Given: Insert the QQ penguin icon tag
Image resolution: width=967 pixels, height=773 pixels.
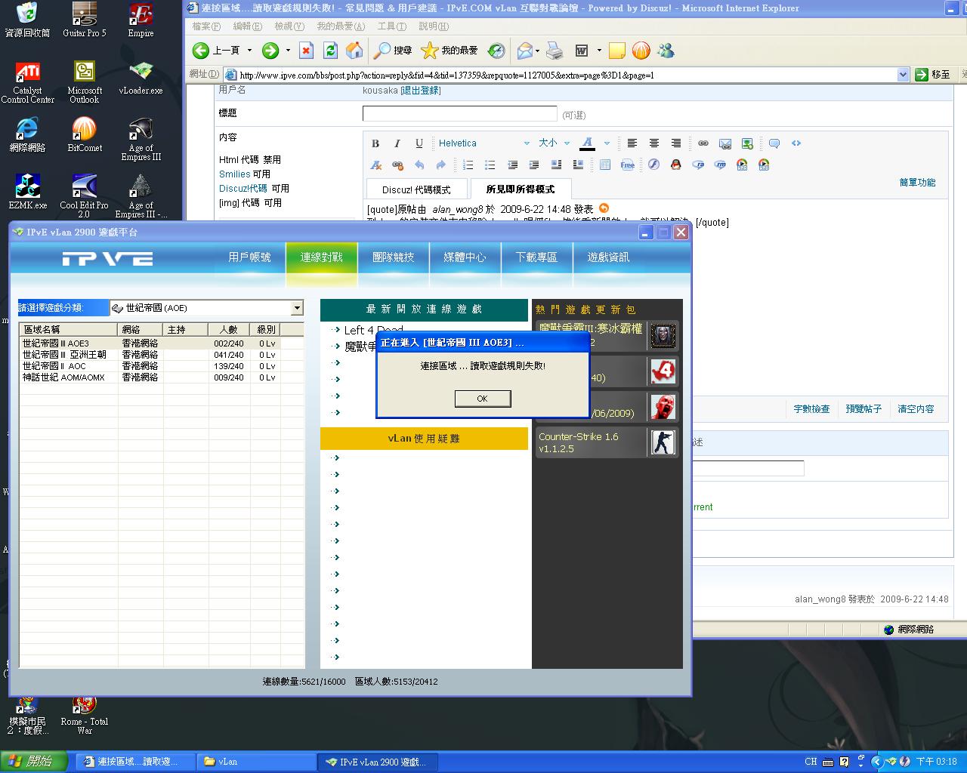Looking at the screenshot, I should pyautogui.click(x=676, y=165).
